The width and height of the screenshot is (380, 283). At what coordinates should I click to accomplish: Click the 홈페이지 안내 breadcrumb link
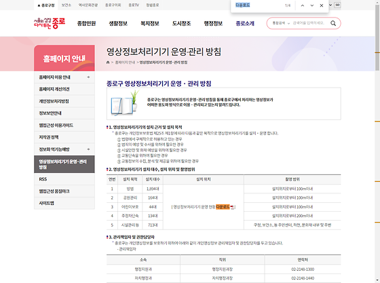[x=125, y=62]
